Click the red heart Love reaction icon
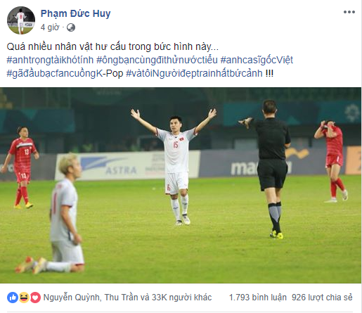This screenshot has height=313, width=362. (x=35, y=298)
